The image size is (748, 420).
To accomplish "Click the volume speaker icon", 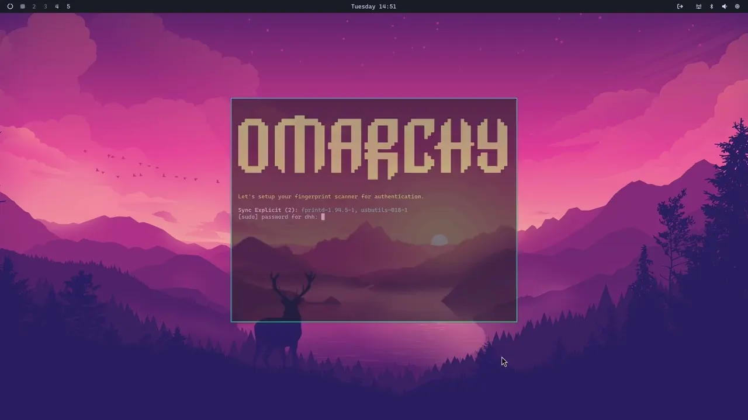I will (x=724, y=6).
